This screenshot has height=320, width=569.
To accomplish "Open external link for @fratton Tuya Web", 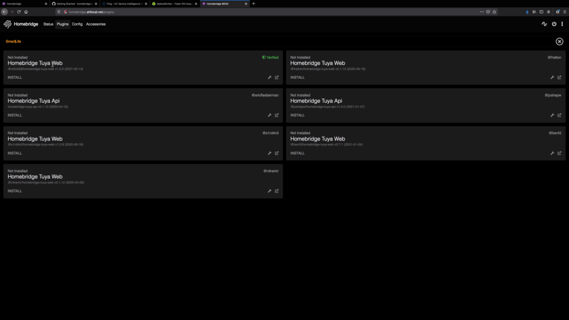I will (560, 77).
